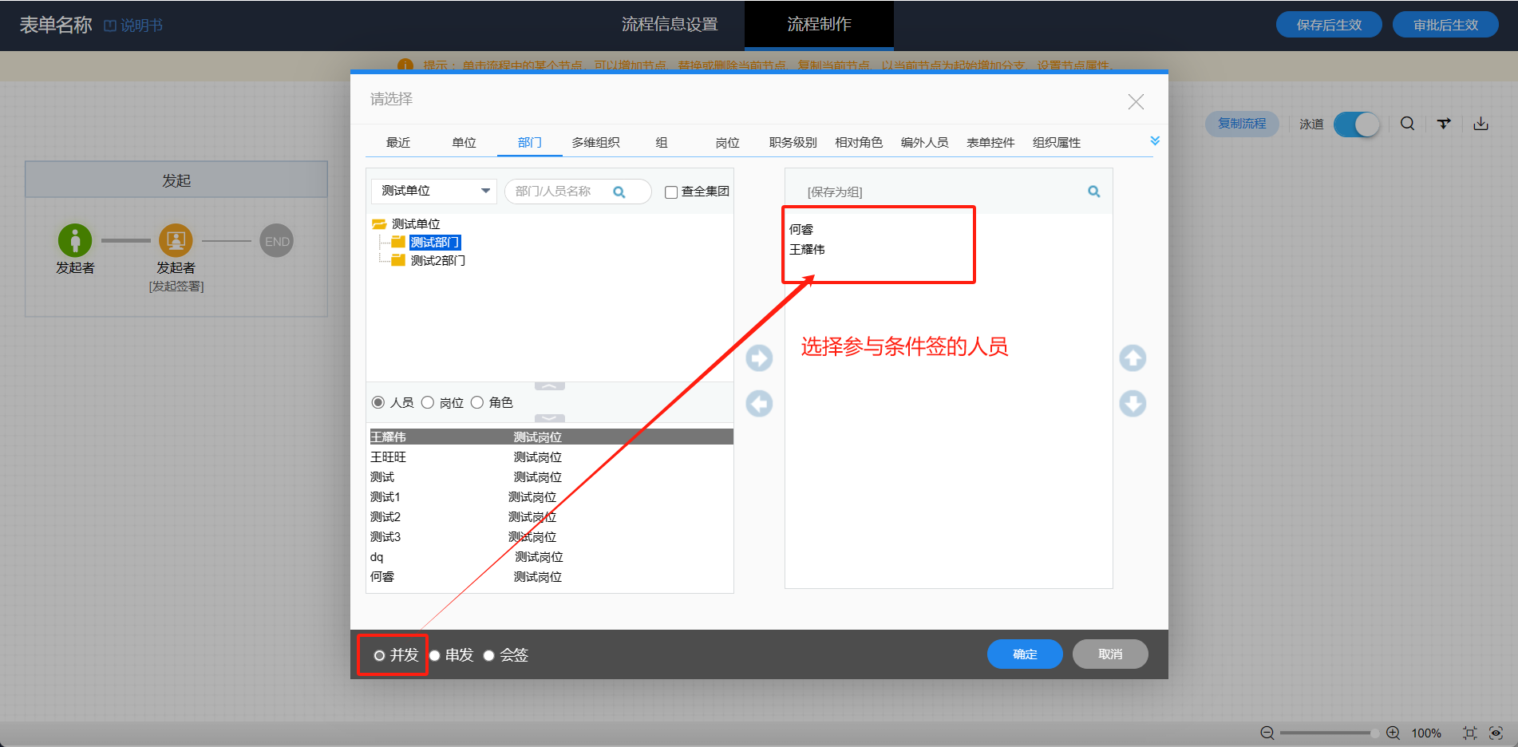
Task: Move selected person up with up arrow
Action: pos(1132,358)
